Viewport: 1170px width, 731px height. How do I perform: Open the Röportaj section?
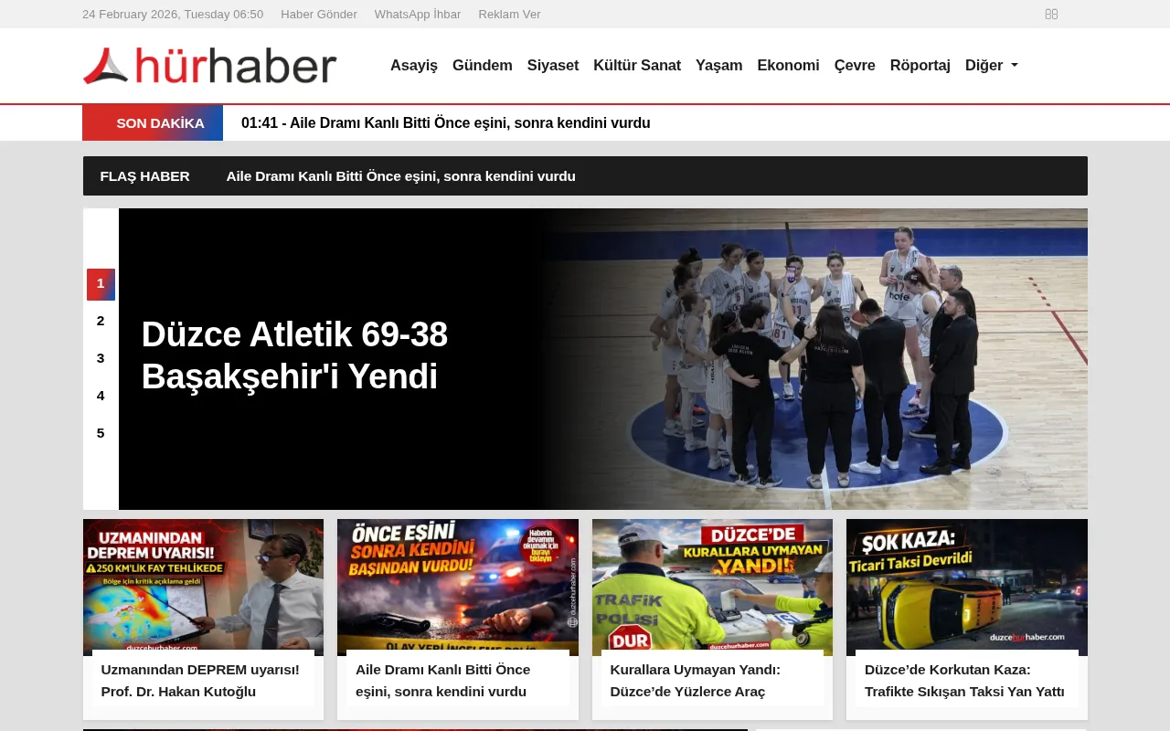coord(920,65)
